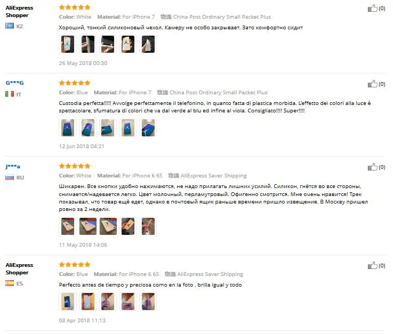This screenshot has width=393, height=334.
Task: Click the Italy flag icon beside IT
Action: (x=10, y=94)
